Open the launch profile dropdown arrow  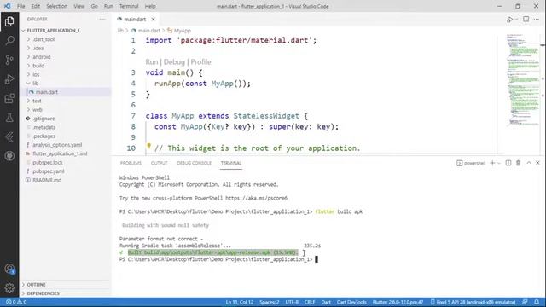point(499,163)
